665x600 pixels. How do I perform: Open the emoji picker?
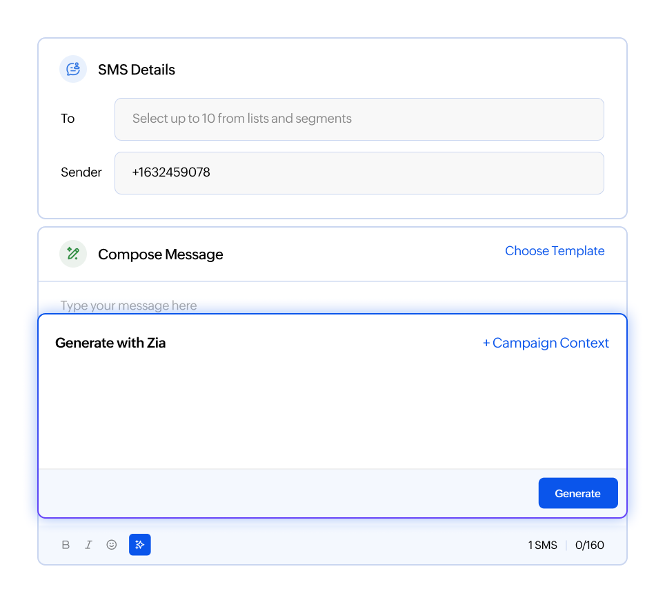(x=112, y=545)
